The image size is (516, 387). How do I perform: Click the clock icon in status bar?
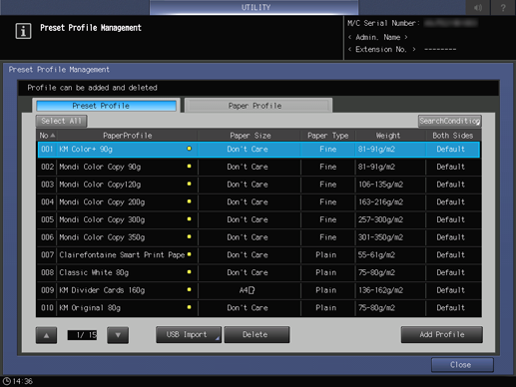[x=7, y=381]
